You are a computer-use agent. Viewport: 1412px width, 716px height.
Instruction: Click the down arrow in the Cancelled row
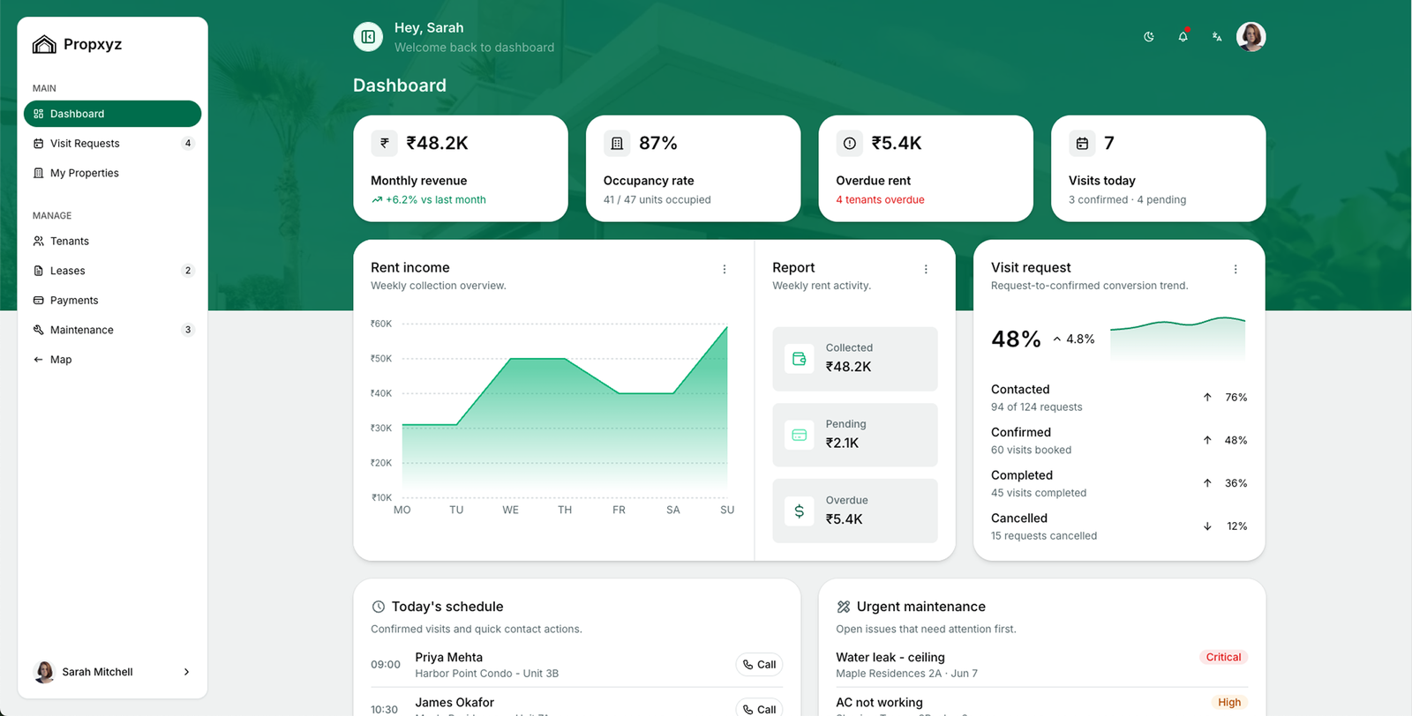click(1207, 526)
